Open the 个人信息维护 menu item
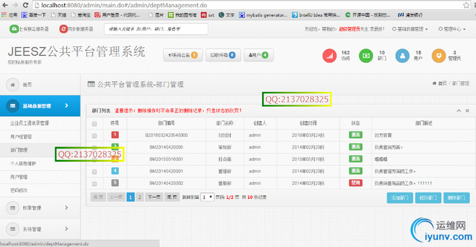 [23, 163]
